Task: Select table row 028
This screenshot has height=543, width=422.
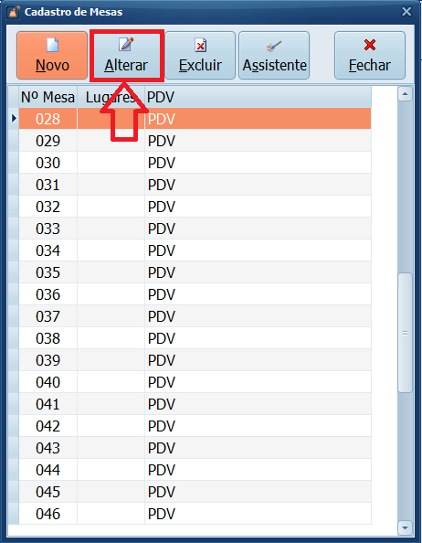Action: [x=195, y=119]
